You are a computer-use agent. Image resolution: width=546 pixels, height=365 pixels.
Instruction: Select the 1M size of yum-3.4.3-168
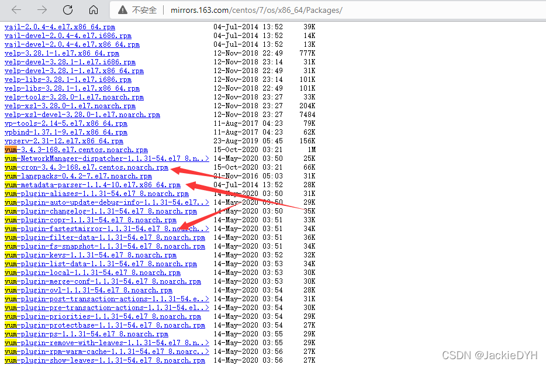point(312,150)
